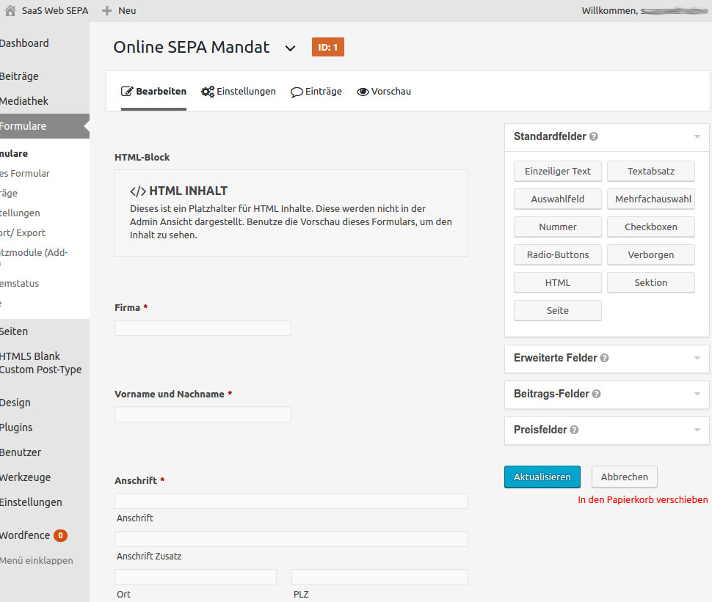
Task: Open Seiten in the sidebar
Action: point(14,331)
